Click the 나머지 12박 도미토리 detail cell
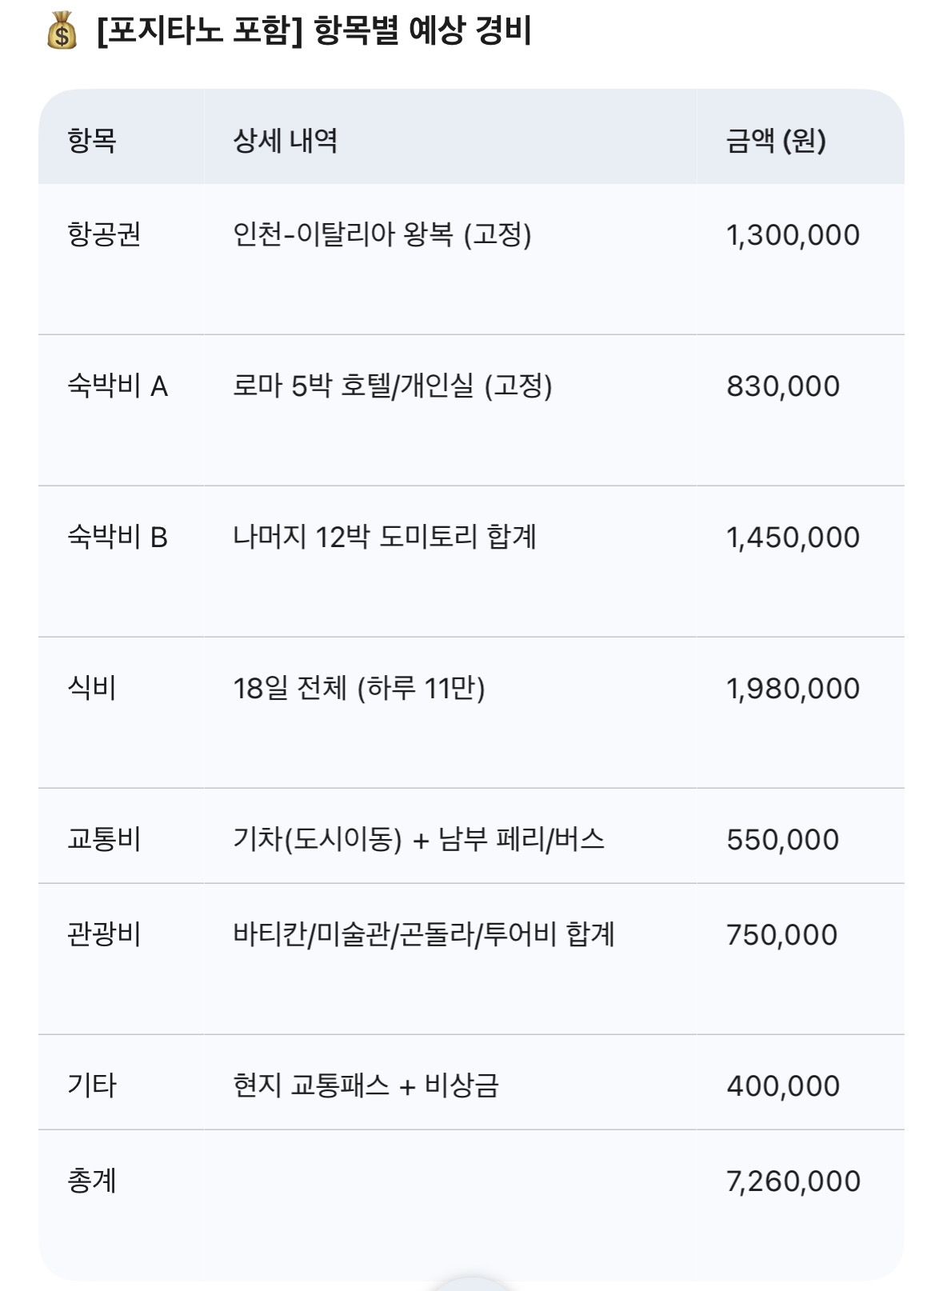 (x=384, y=538)
